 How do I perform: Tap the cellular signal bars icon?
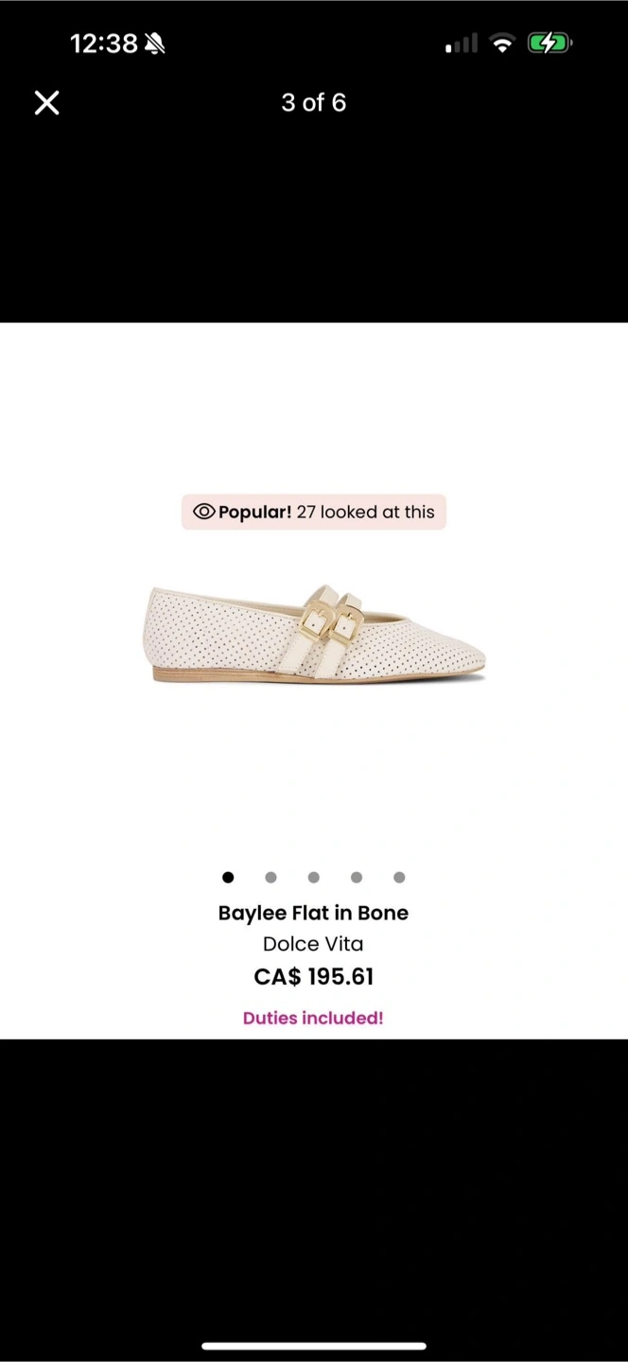462,44
